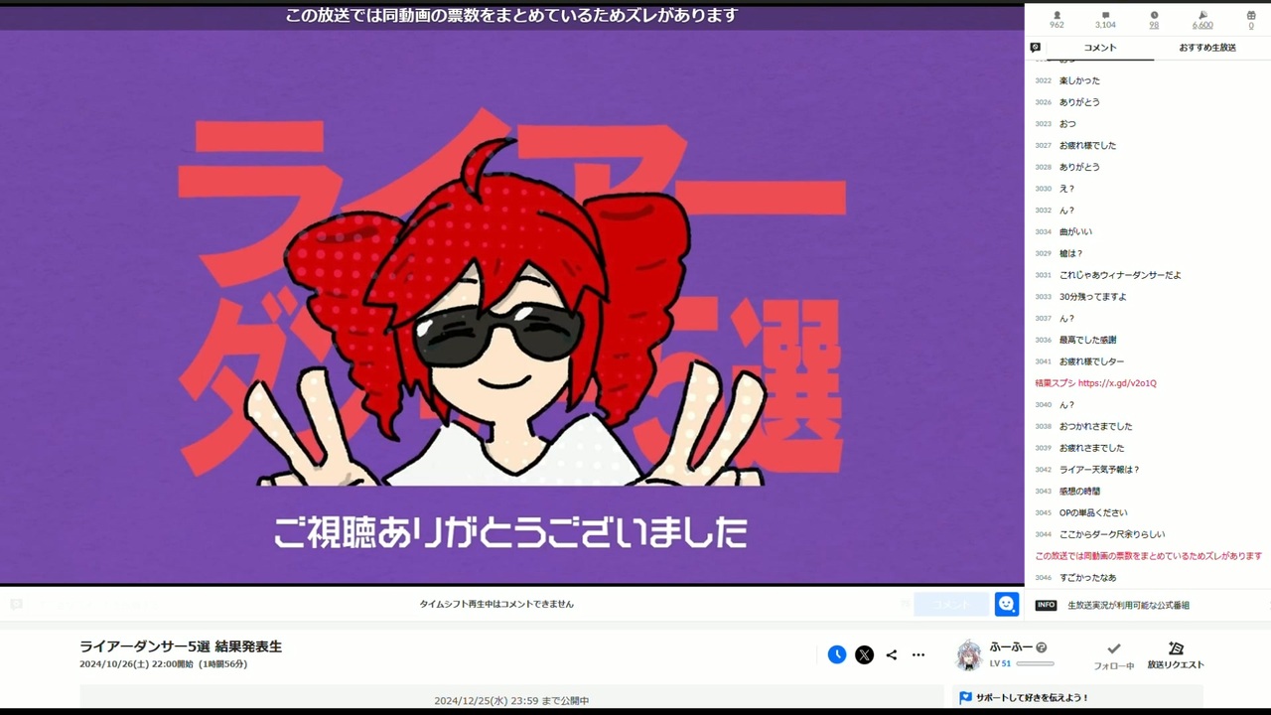This screenshot has width=1271, height=715.
Task: Share the broadcast on X
Action: pos(865,654)
